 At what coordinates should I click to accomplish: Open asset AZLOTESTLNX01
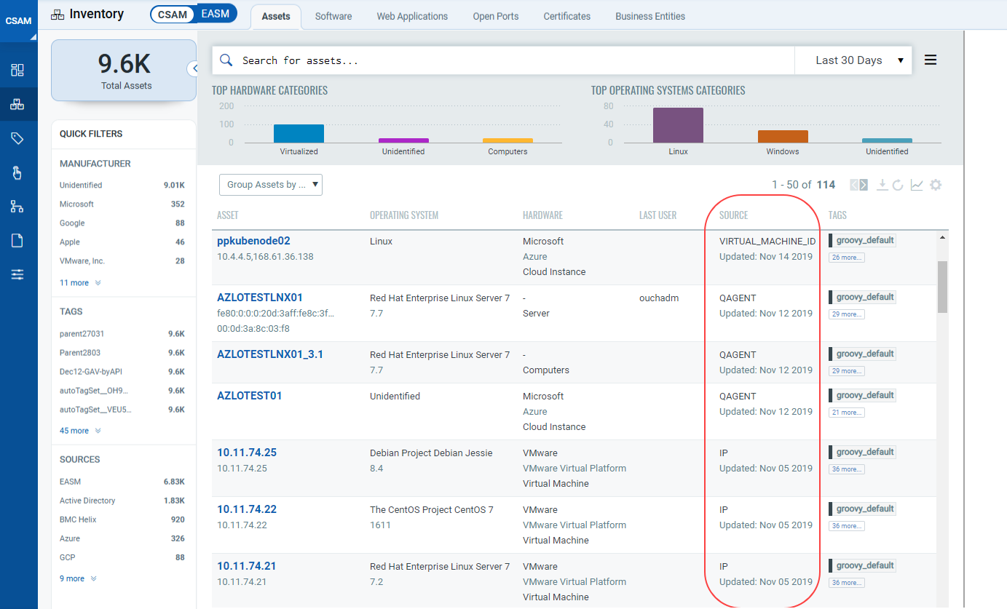point(260,298)
